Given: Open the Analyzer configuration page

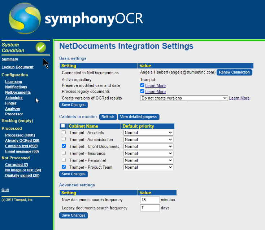Looking at the screenshot, I should tap(13, 109).
